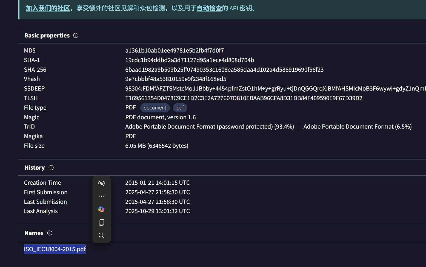Click the search magnifier icon in popup toolbar

(x=101, y=236)
